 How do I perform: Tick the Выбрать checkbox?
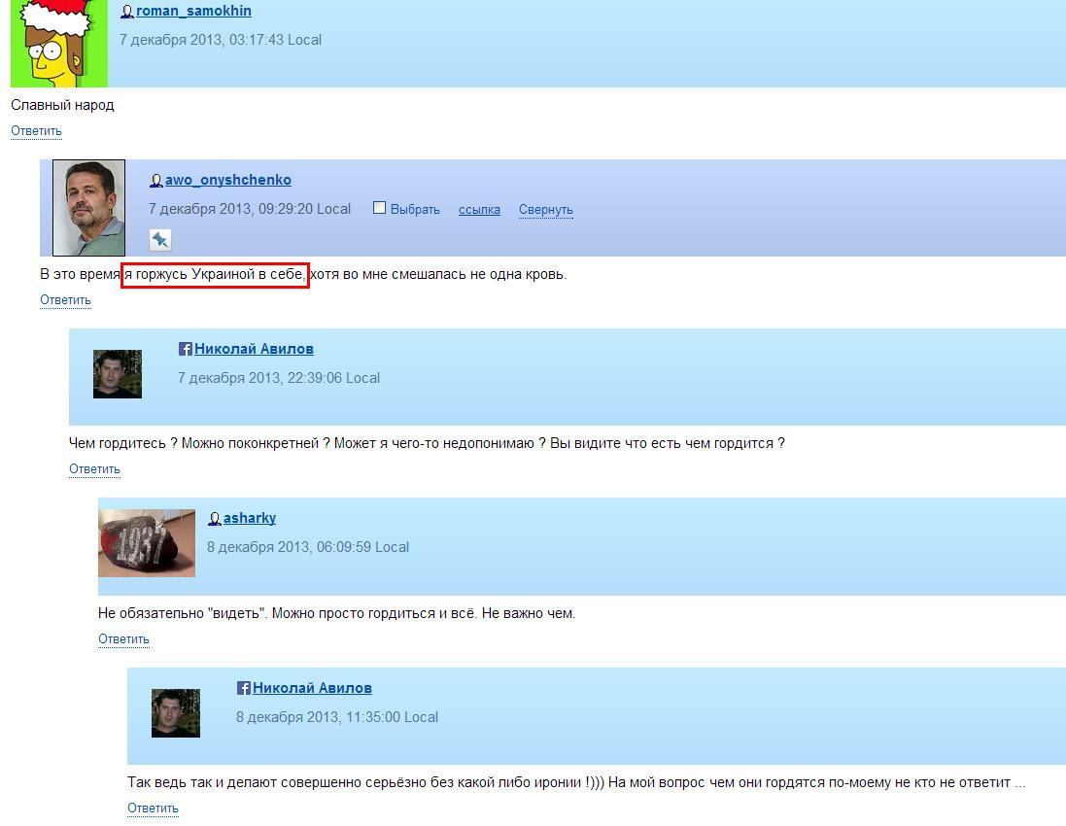(x=379, y=208)
